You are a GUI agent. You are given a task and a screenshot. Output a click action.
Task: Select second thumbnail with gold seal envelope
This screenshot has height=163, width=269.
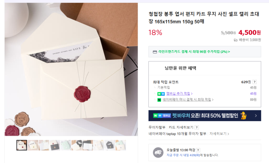pyautogui.click(x=33, y=145)
